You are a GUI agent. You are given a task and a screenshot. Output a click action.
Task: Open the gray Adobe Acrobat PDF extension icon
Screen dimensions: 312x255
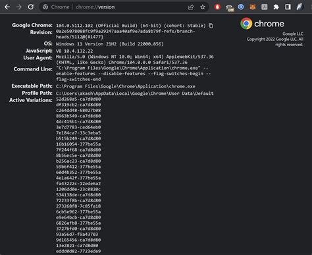click(x=265, y=7)
